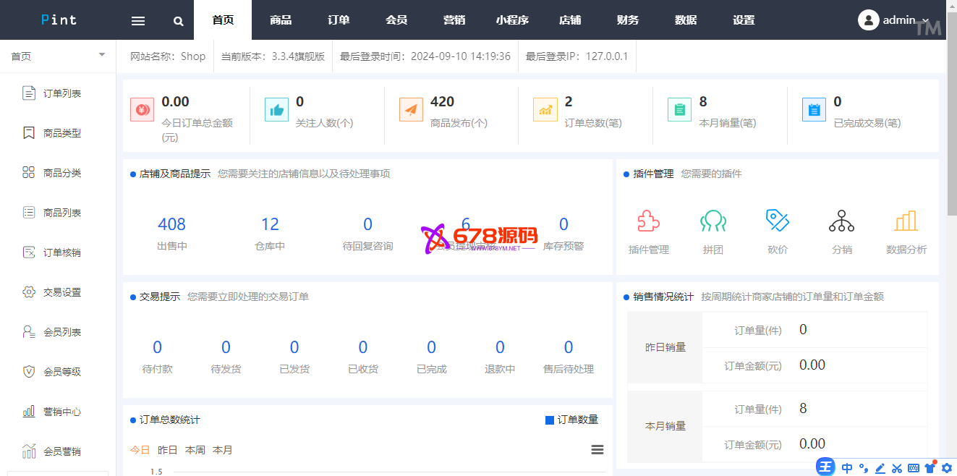
Task: Click the page vertical scrollbar
Action: click(x=951, y=145)
